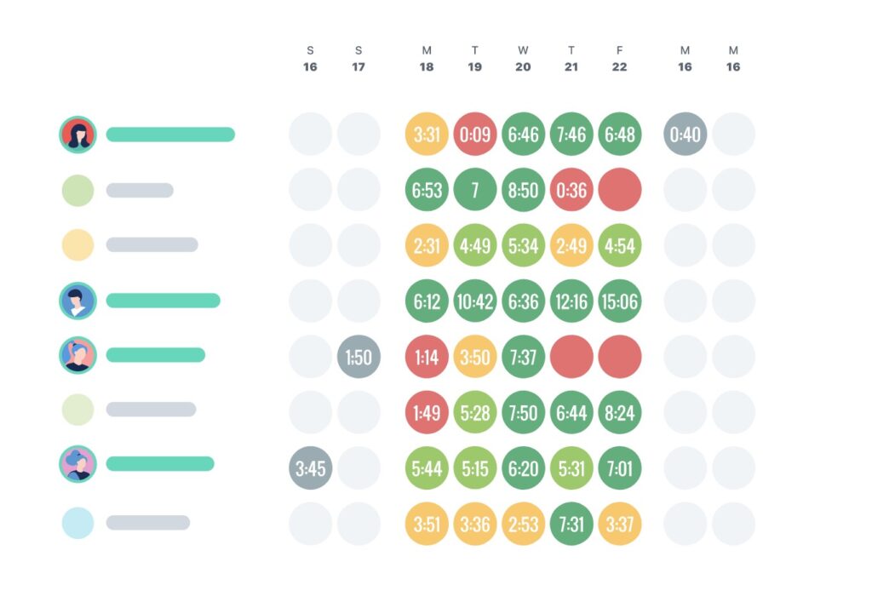Open the gray 3:45 time entry

click(310, 468)
